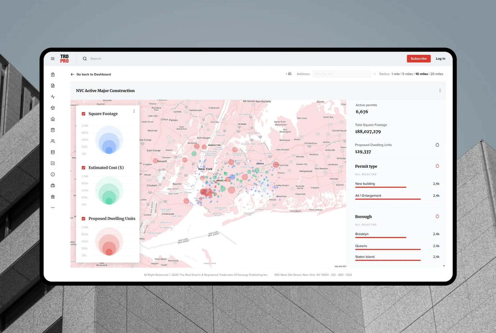Click the cube box icon in sidebar
496x333 pixels.
pyautogui.click(x=53, y=108)
